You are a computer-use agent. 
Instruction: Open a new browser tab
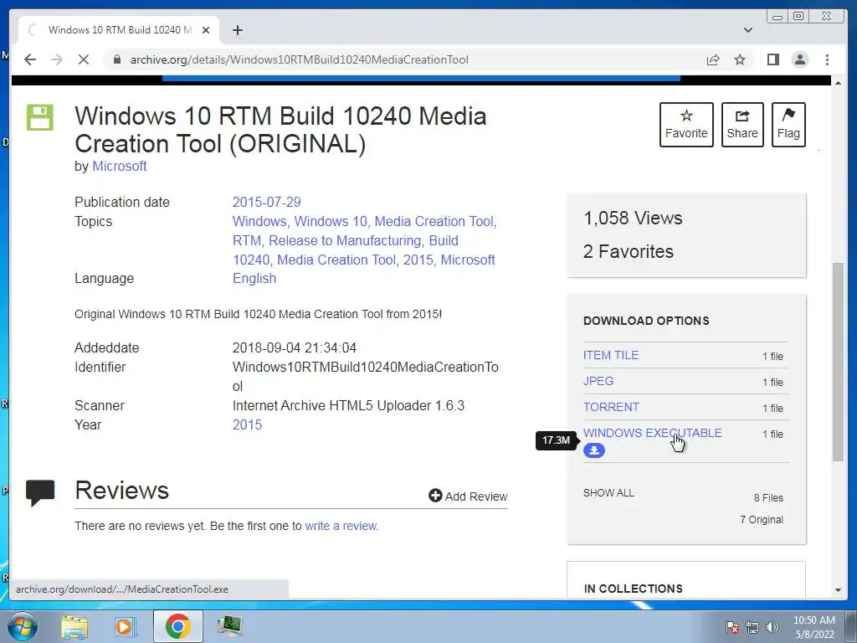point(237,30)
